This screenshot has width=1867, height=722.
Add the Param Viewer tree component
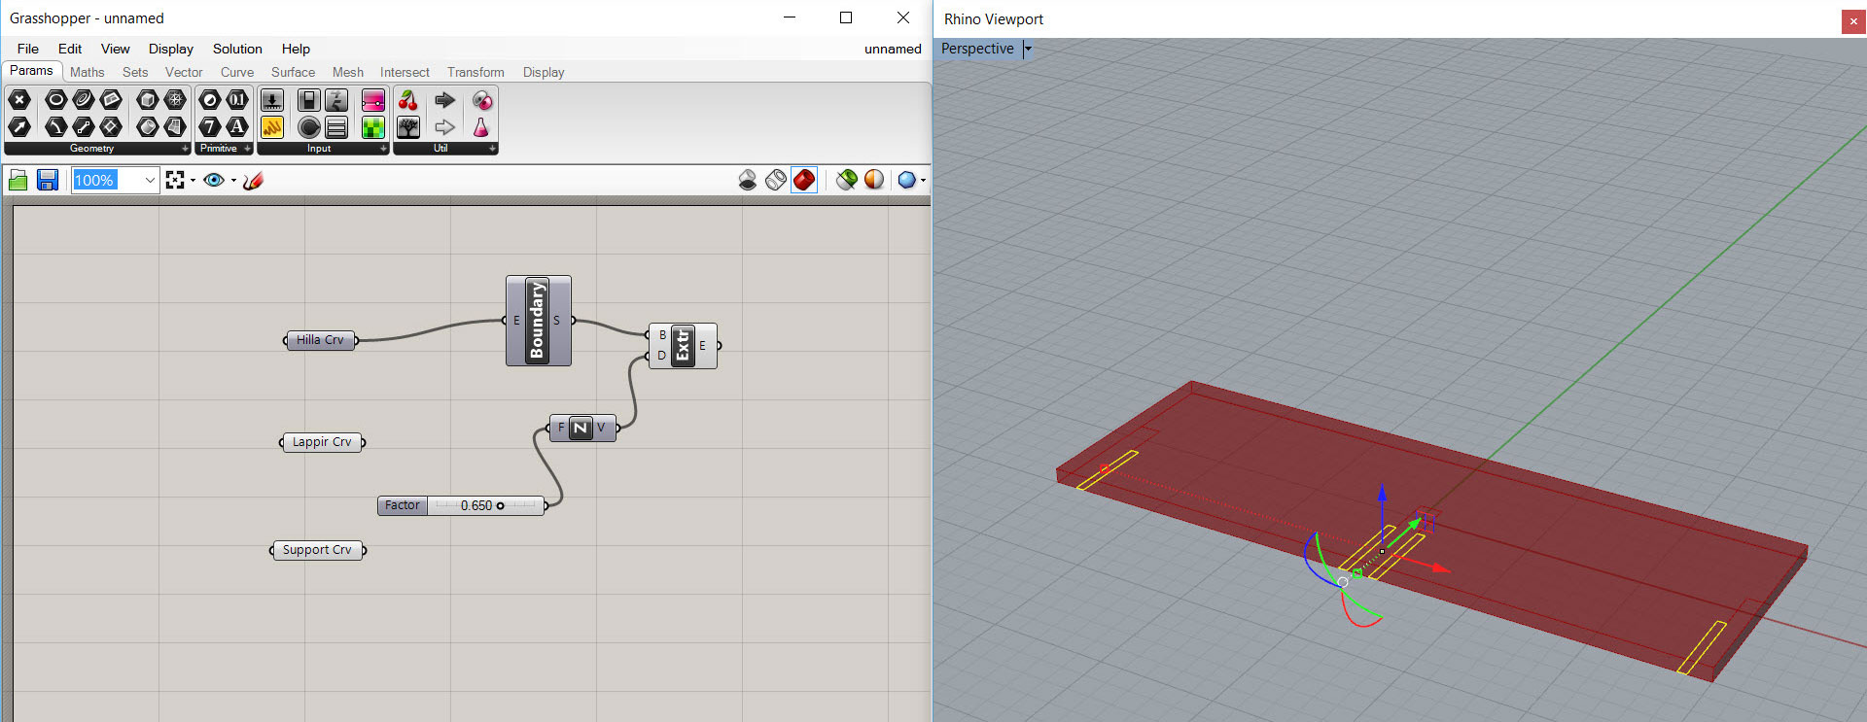[408, 127]
